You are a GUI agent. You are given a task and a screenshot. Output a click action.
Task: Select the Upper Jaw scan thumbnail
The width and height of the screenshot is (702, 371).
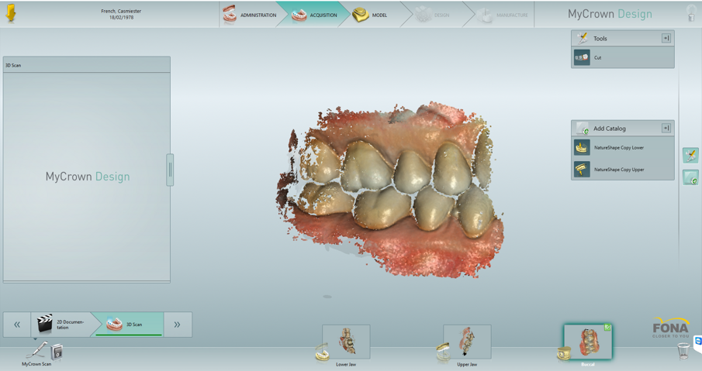(467, 342)
